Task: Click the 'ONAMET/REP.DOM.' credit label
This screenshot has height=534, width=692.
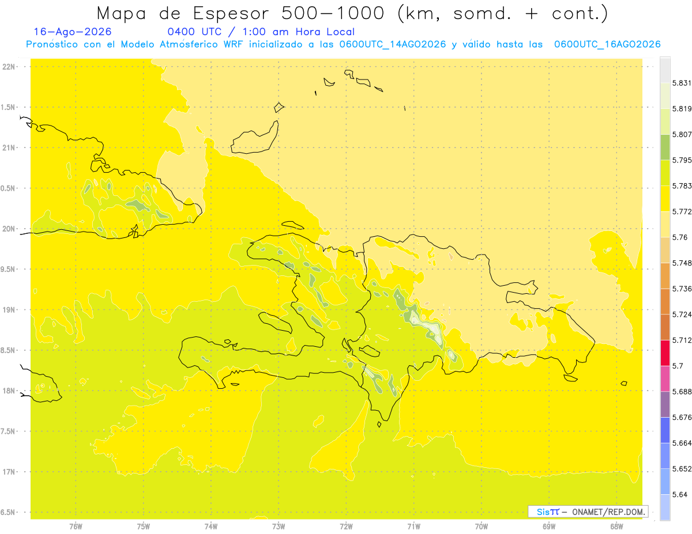Action: coord(608,512)
